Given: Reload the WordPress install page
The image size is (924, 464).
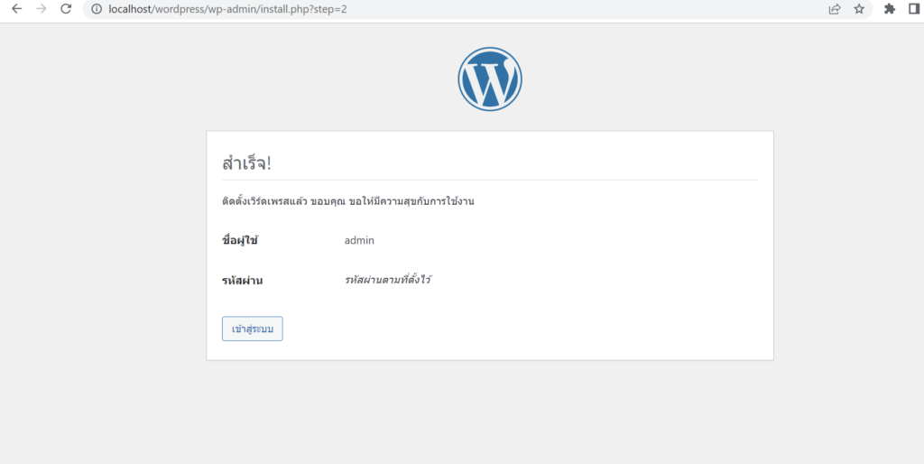Looking at the screenshot, I should coord(66,9).
